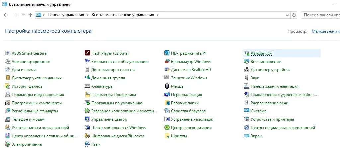The width and height of the screenshot is (340, 168).
Task: Click the Звук speaker icon
Action: tap(247, 78)
